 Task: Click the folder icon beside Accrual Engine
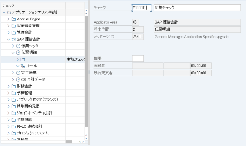[13, 19]
